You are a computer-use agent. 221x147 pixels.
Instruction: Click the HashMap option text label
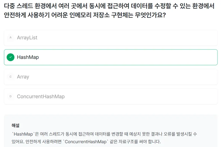28,57
